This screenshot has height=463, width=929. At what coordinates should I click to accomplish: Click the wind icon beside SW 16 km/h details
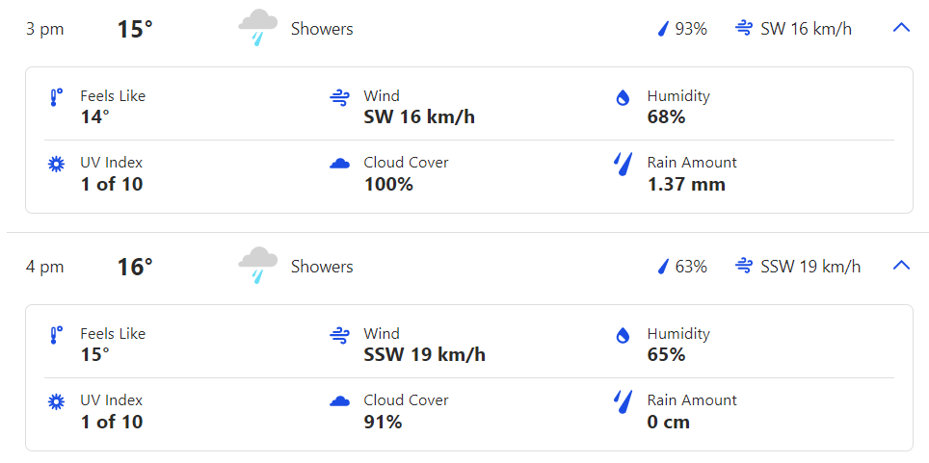click(x=339, y=97)
